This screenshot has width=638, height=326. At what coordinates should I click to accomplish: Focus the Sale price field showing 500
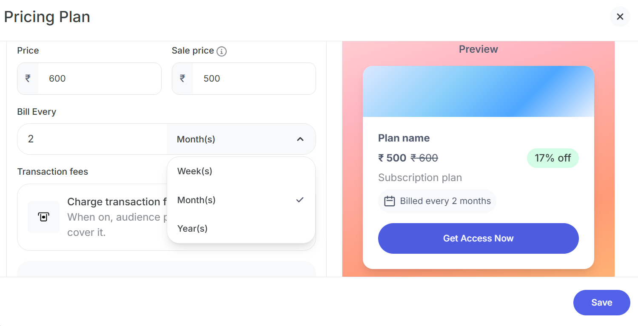pyautogui.click(x=254, y=79)
